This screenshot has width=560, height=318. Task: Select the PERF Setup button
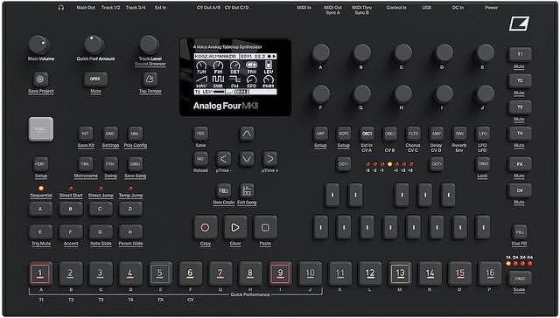[41, 164]
